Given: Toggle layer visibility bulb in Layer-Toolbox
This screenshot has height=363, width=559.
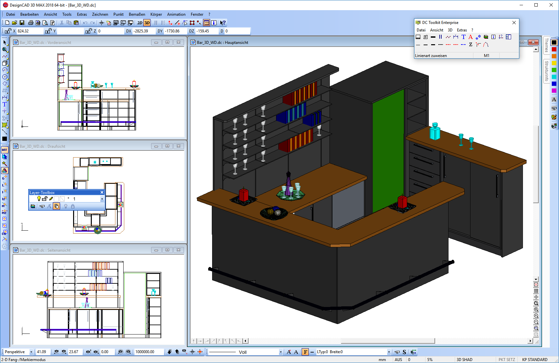Looking at the screenshot, I should [x=39, y=199].
